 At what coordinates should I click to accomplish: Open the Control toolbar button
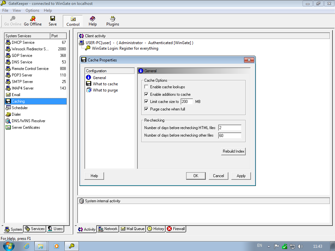(x=73, y=21)
